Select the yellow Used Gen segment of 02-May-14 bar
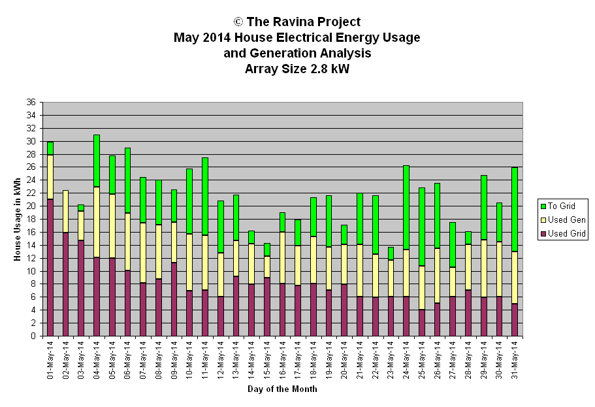This screenshot has height=407, width=595. tap(66, 212)
